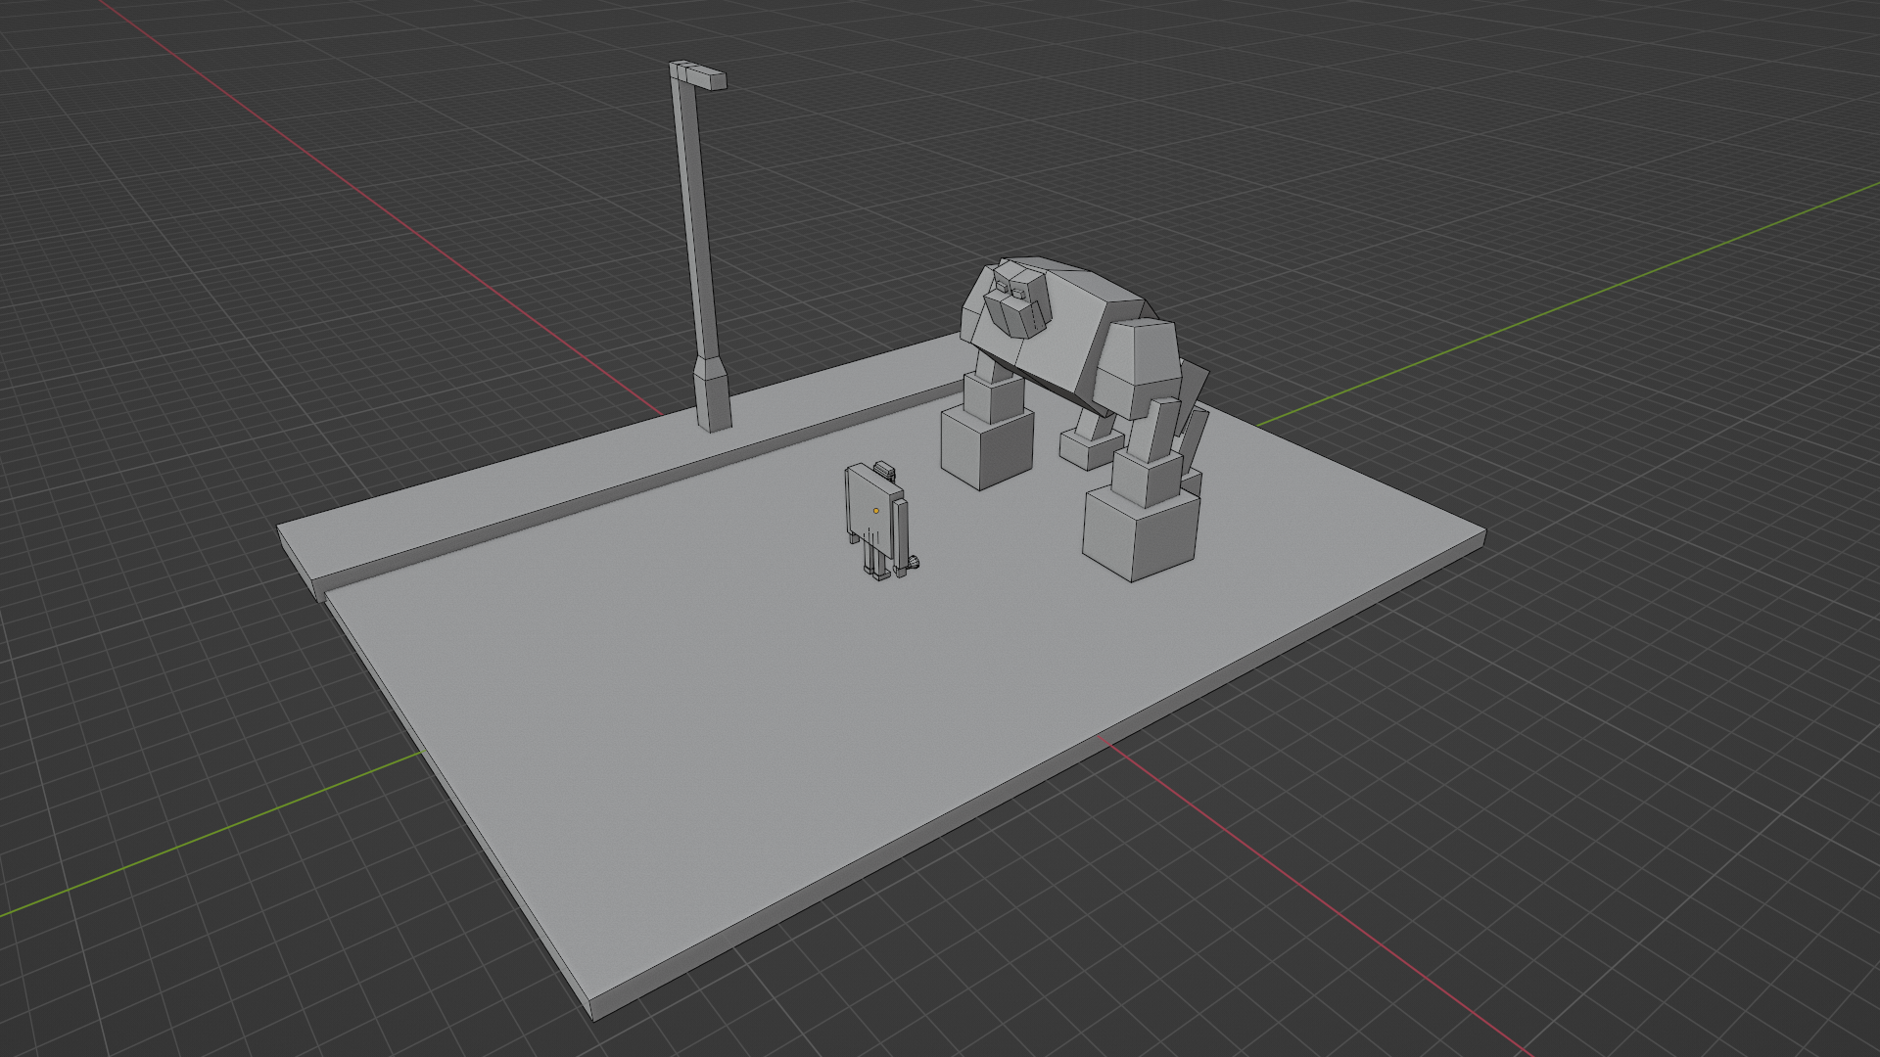Select the gorilla's front-right fist cube
Viewport: 1880px width, 1057px height.
(1141, 538)
